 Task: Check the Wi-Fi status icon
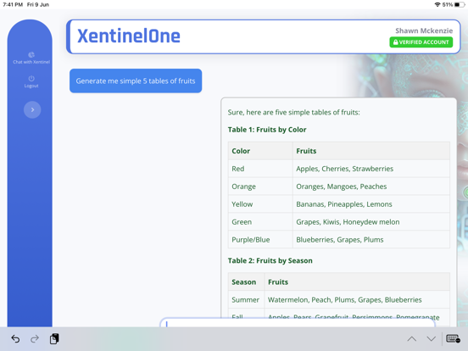[x=437, y=4]
